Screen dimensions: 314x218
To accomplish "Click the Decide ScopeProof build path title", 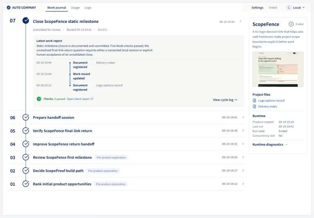I will (58, 171).
